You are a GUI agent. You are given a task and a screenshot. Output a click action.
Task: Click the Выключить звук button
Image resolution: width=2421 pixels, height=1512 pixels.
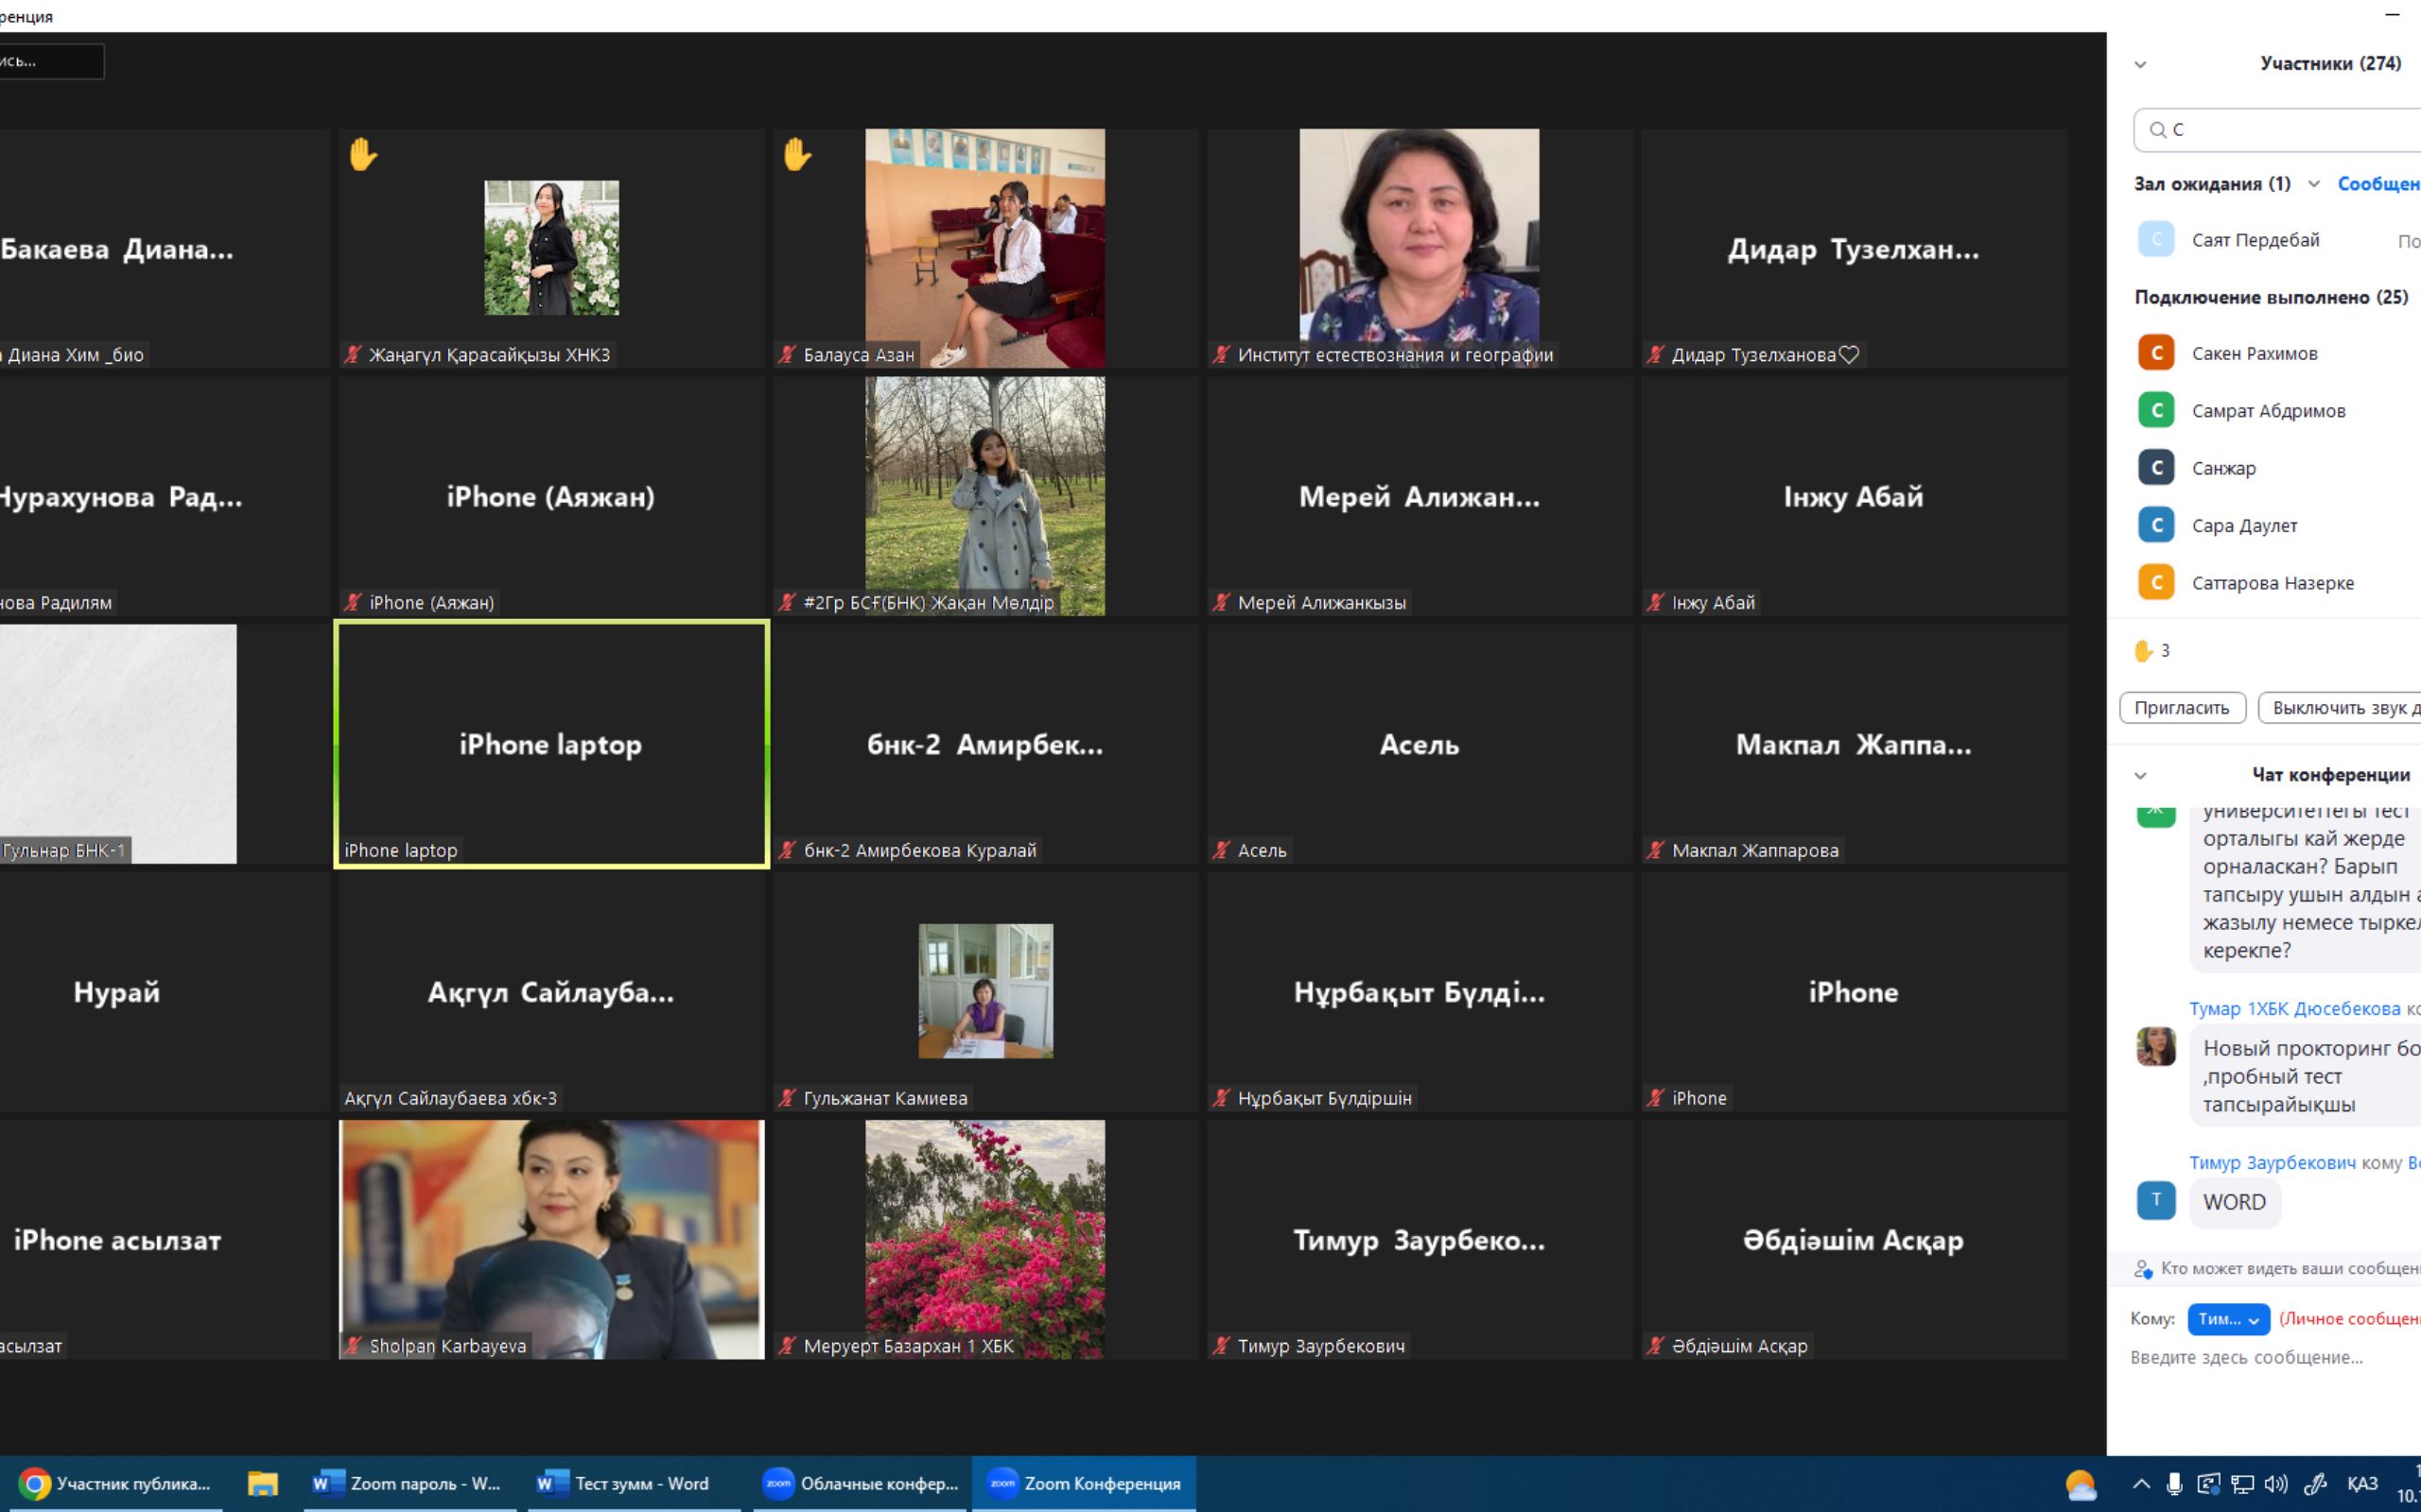click(x=2341, y=708)
